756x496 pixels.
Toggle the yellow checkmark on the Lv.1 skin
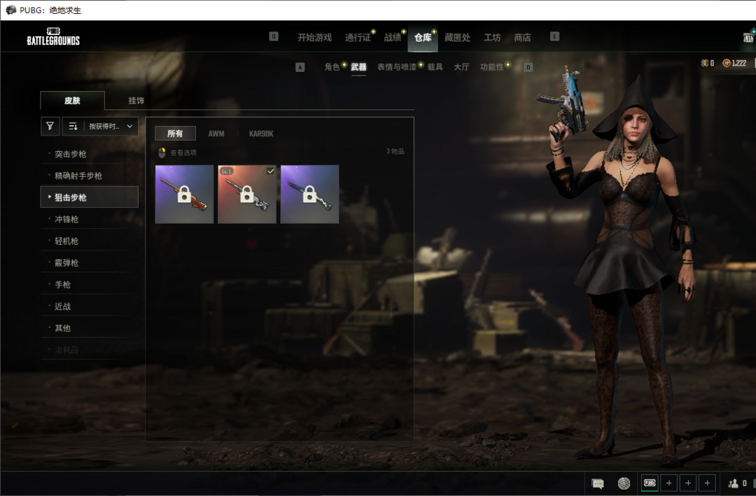[270, 171]
